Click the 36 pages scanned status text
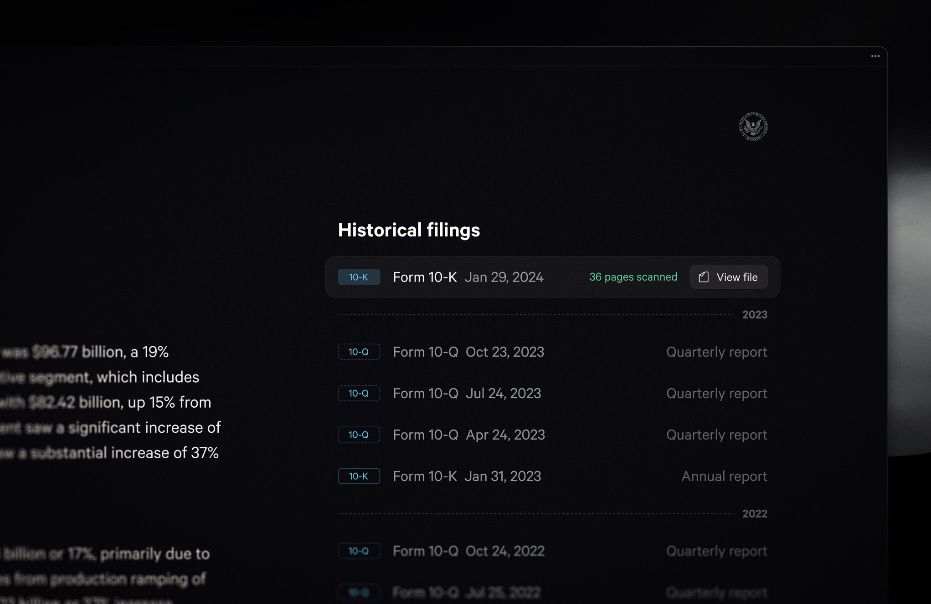The height and width of the screenshot is (604, 931). pos(633,277)
